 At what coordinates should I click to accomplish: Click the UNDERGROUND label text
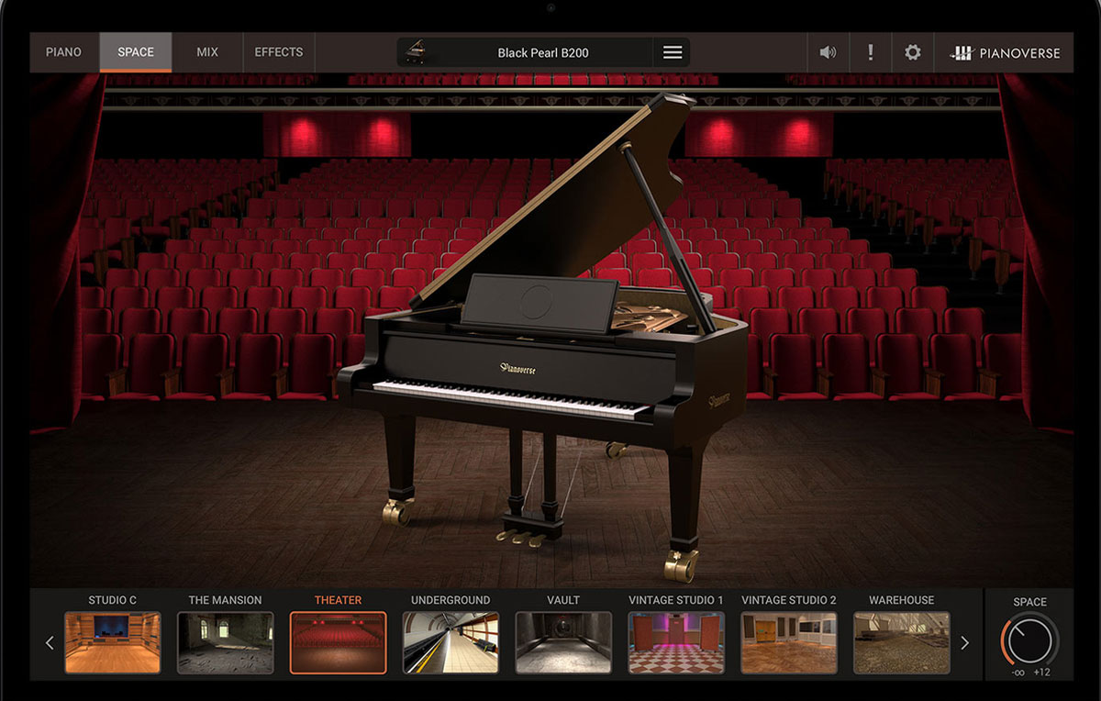tap(450, 600)
